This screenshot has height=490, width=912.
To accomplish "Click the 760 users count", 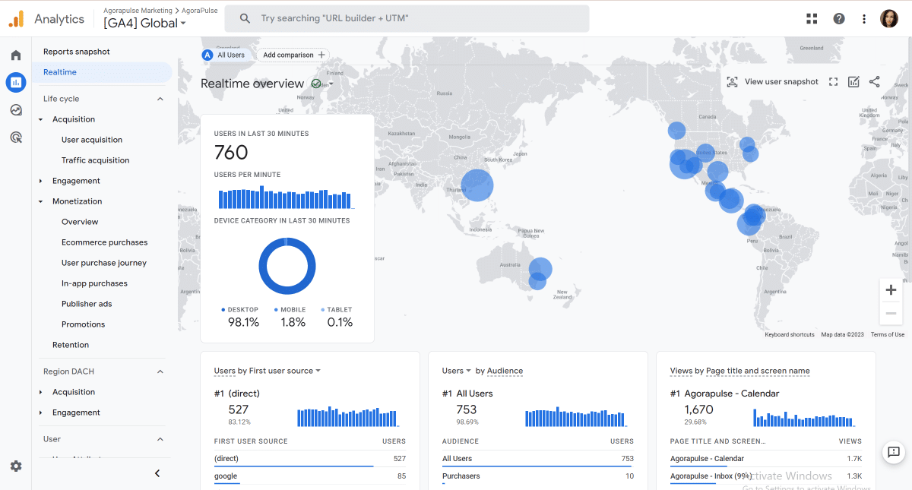I will click(x=231, y=153).
